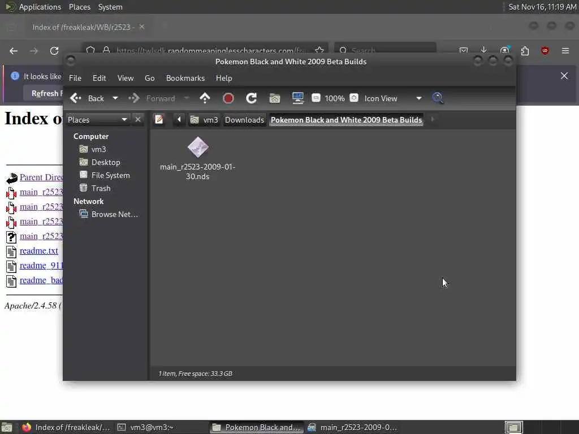579x434 pixels.
Task: Open the readme.txt link in Firefox
Action: (39, 250)
